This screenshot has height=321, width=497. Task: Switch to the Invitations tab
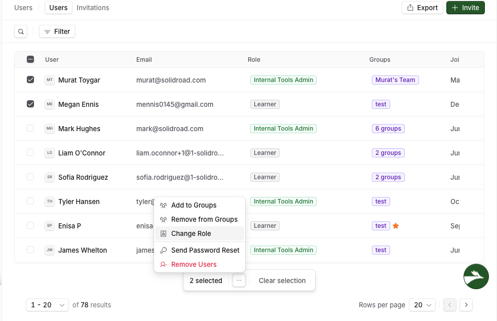coord(93,8)
